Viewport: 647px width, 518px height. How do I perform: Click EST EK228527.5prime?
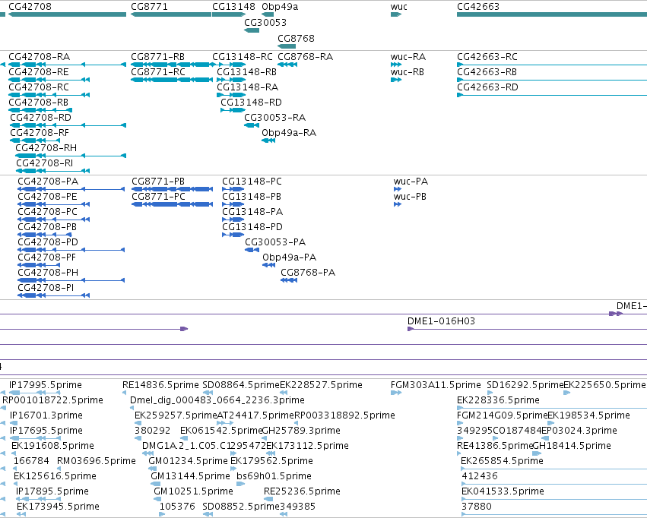pos(321,385)
